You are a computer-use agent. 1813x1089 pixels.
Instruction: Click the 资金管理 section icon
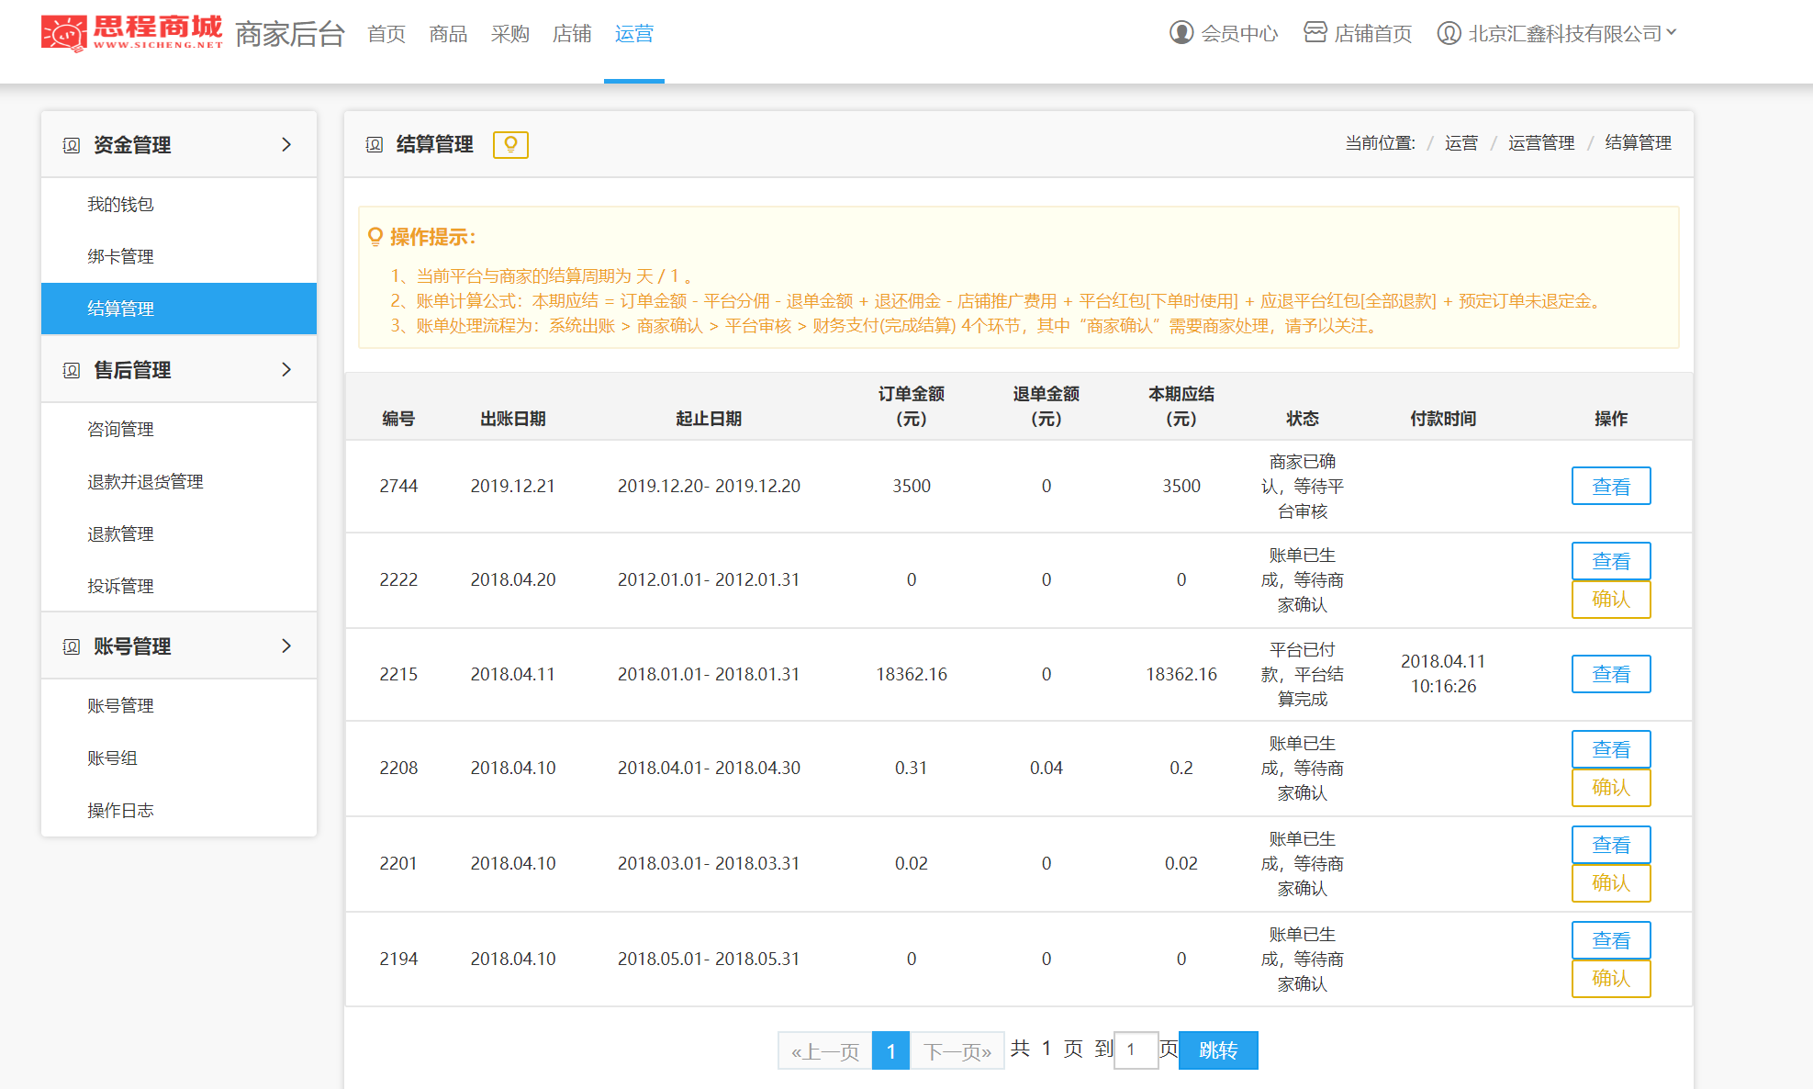[x=72, y=145]
